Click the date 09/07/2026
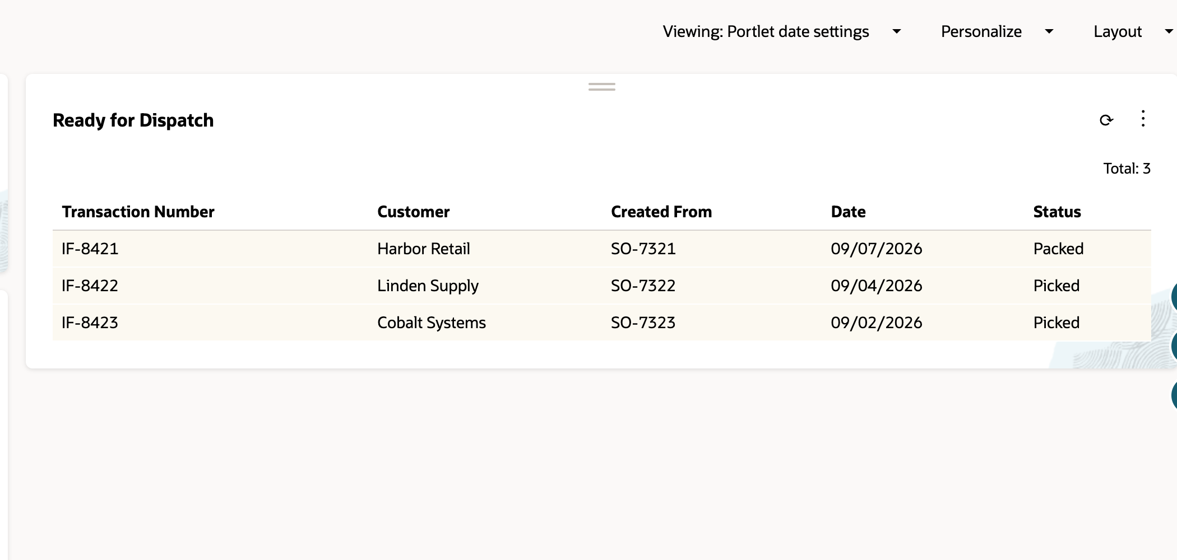1177x560 pixels. point(876,249)
